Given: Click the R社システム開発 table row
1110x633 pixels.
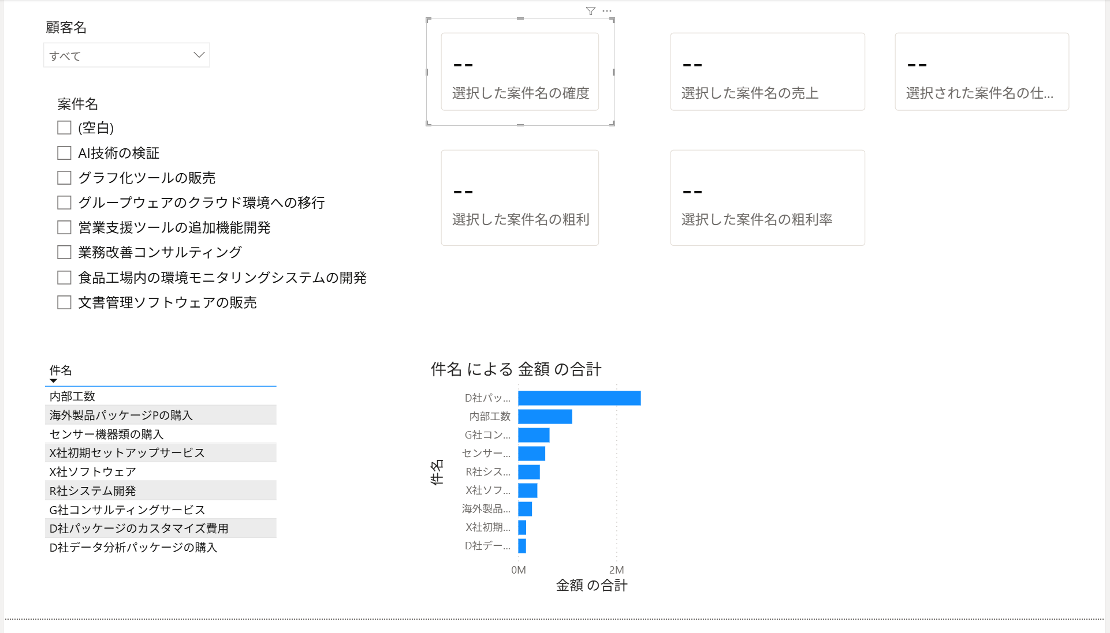Looking at the screenshot, I should pos(93,491).
